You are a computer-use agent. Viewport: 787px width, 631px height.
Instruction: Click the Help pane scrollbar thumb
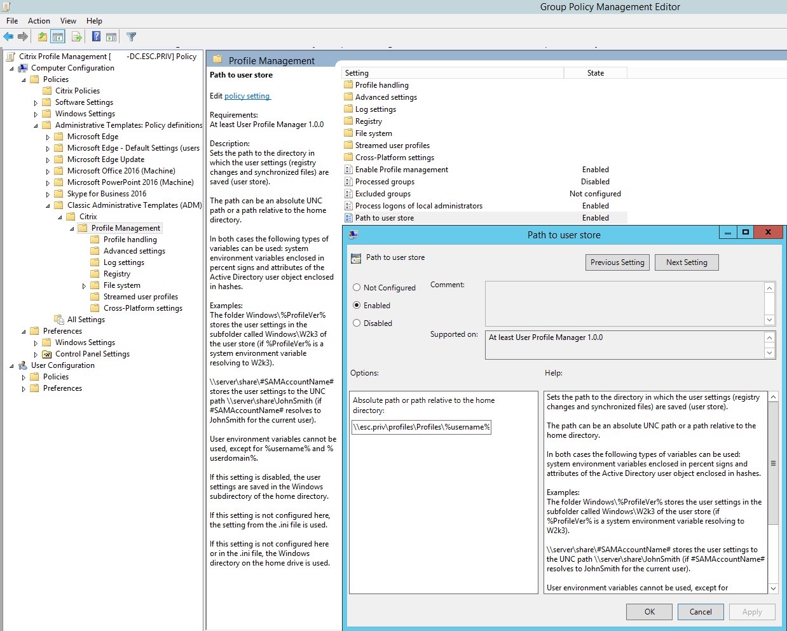coord(773,463)
